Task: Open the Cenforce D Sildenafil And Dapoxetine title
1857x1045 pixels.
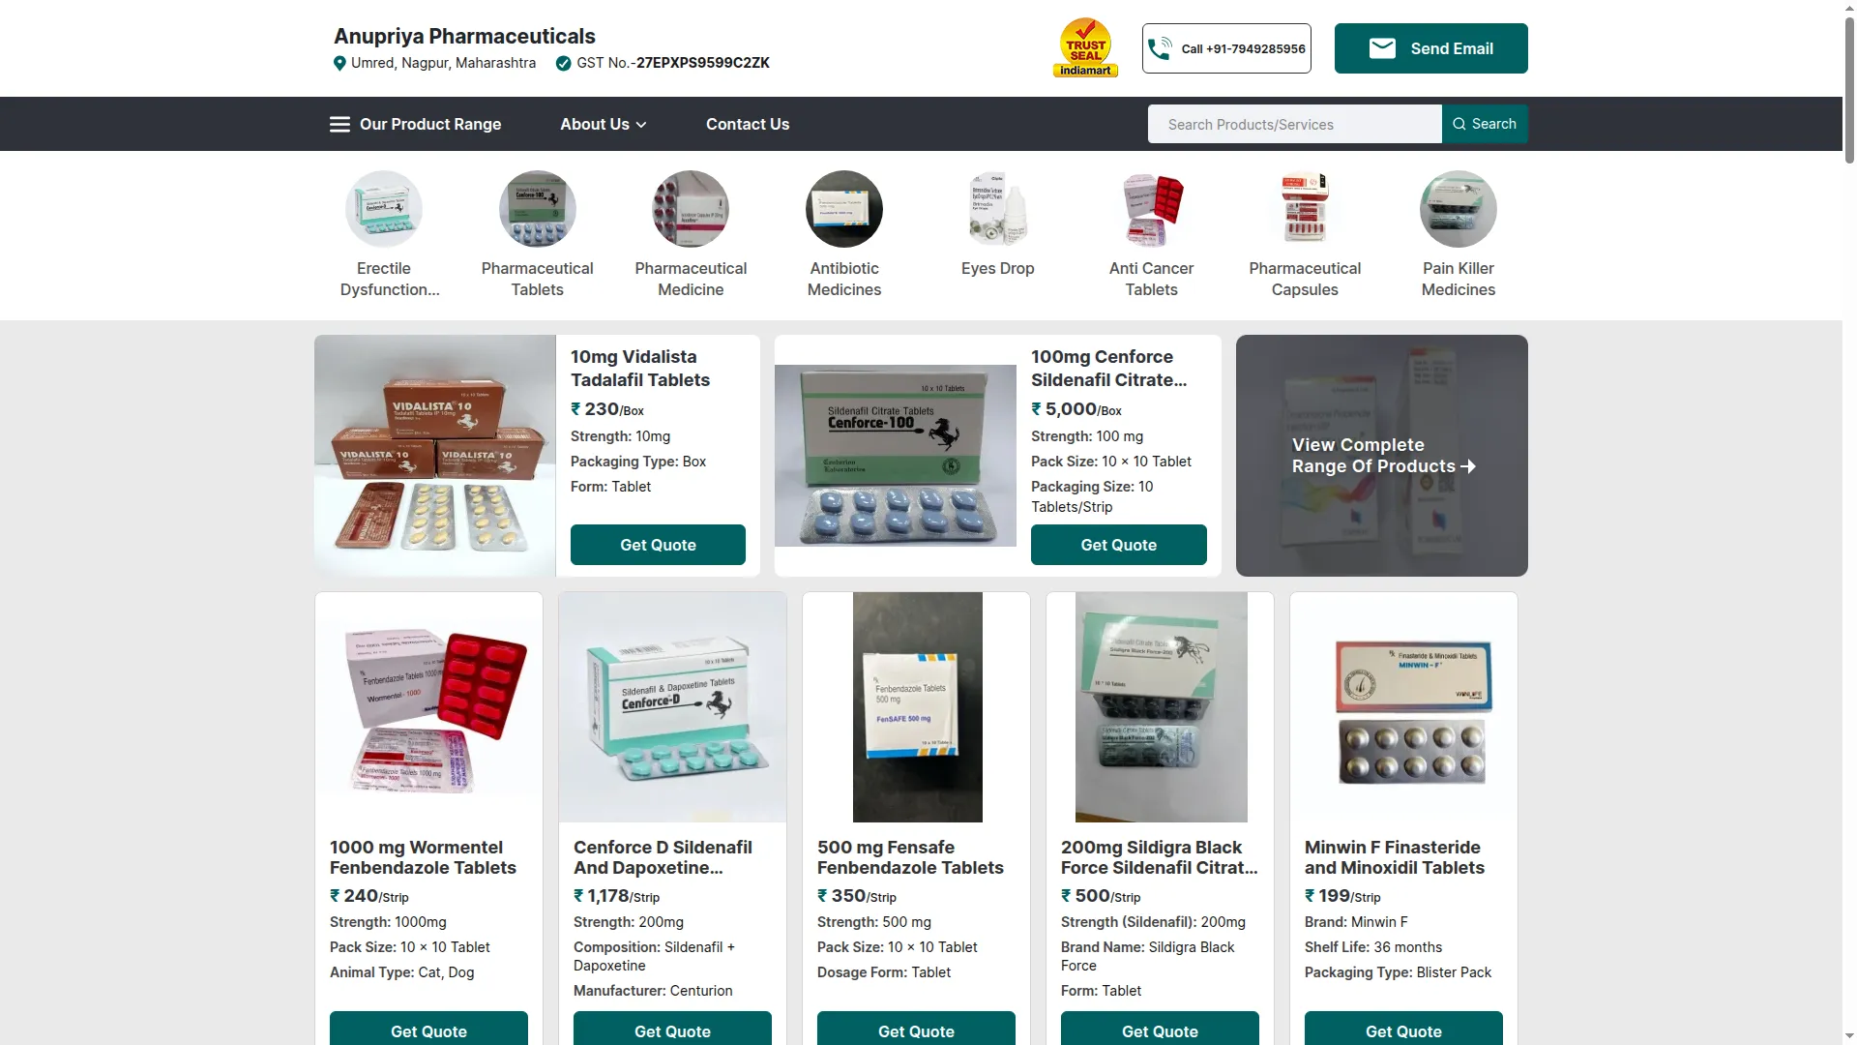Action: pos(663,857)
